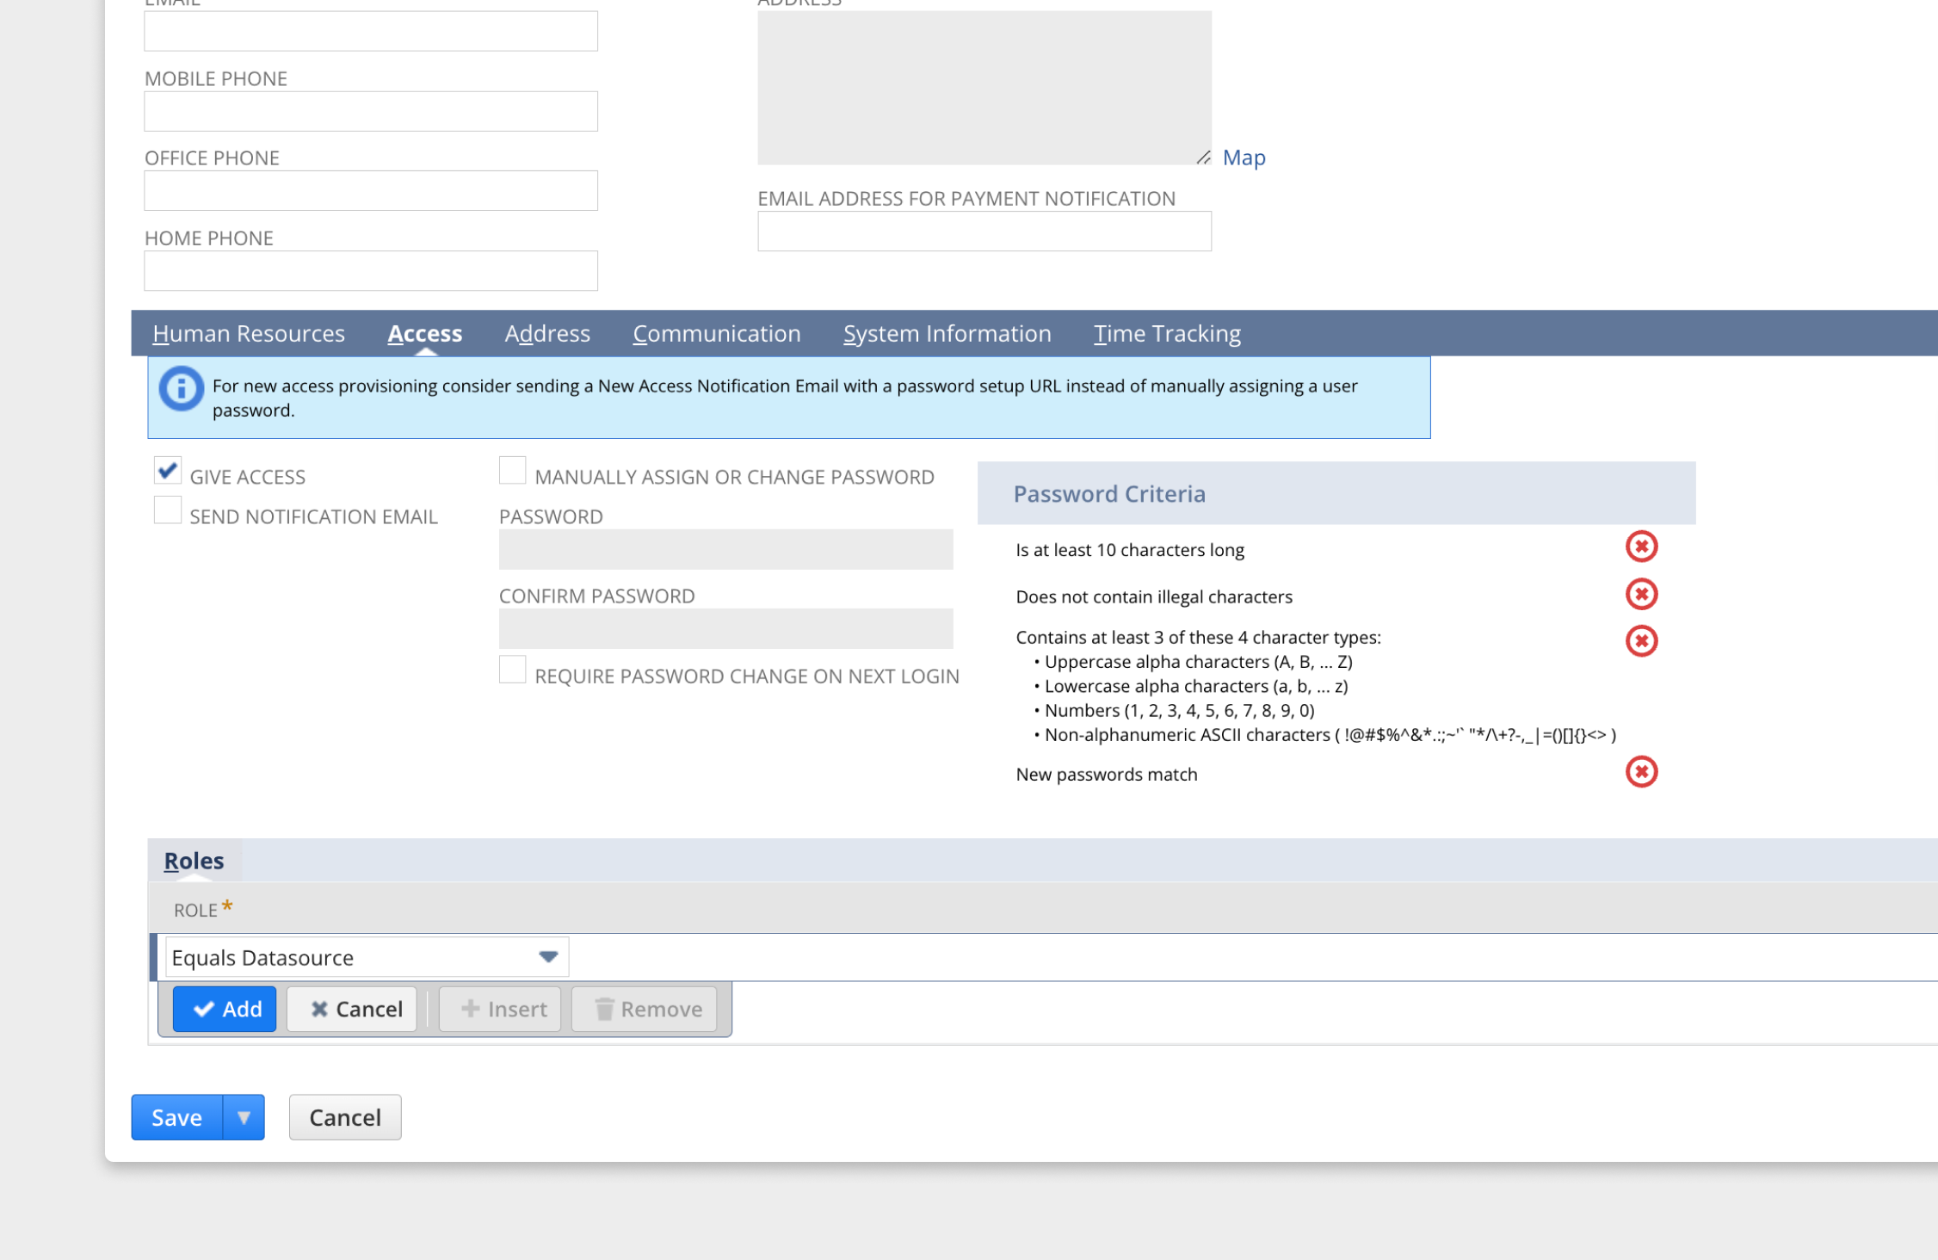Select the Roles subtab heading
The width and height of the screenshot is (1938, 1260).
coord(194,861)
